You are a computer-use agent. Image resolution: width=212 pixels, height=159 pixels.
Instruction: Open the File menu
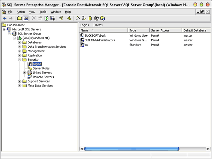click(x=10, y=12)
